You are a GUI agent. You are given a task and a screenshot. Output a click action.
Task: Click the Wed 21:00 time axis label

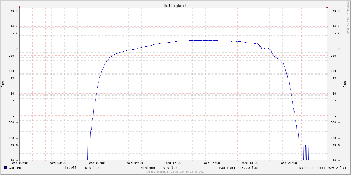(289, 163)
